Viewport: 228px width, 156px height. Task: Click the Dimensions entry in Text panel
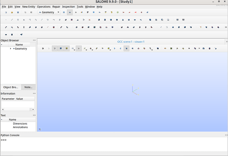point(20,124)
